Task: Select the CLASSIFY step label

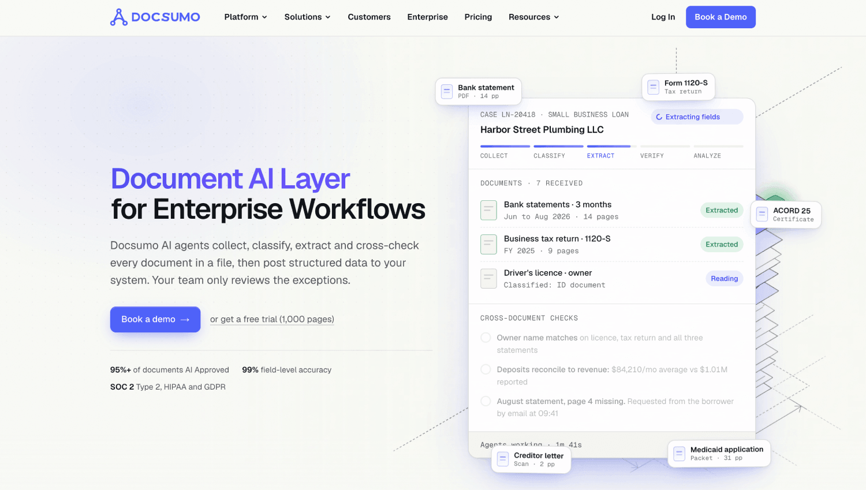Action: 549,156
